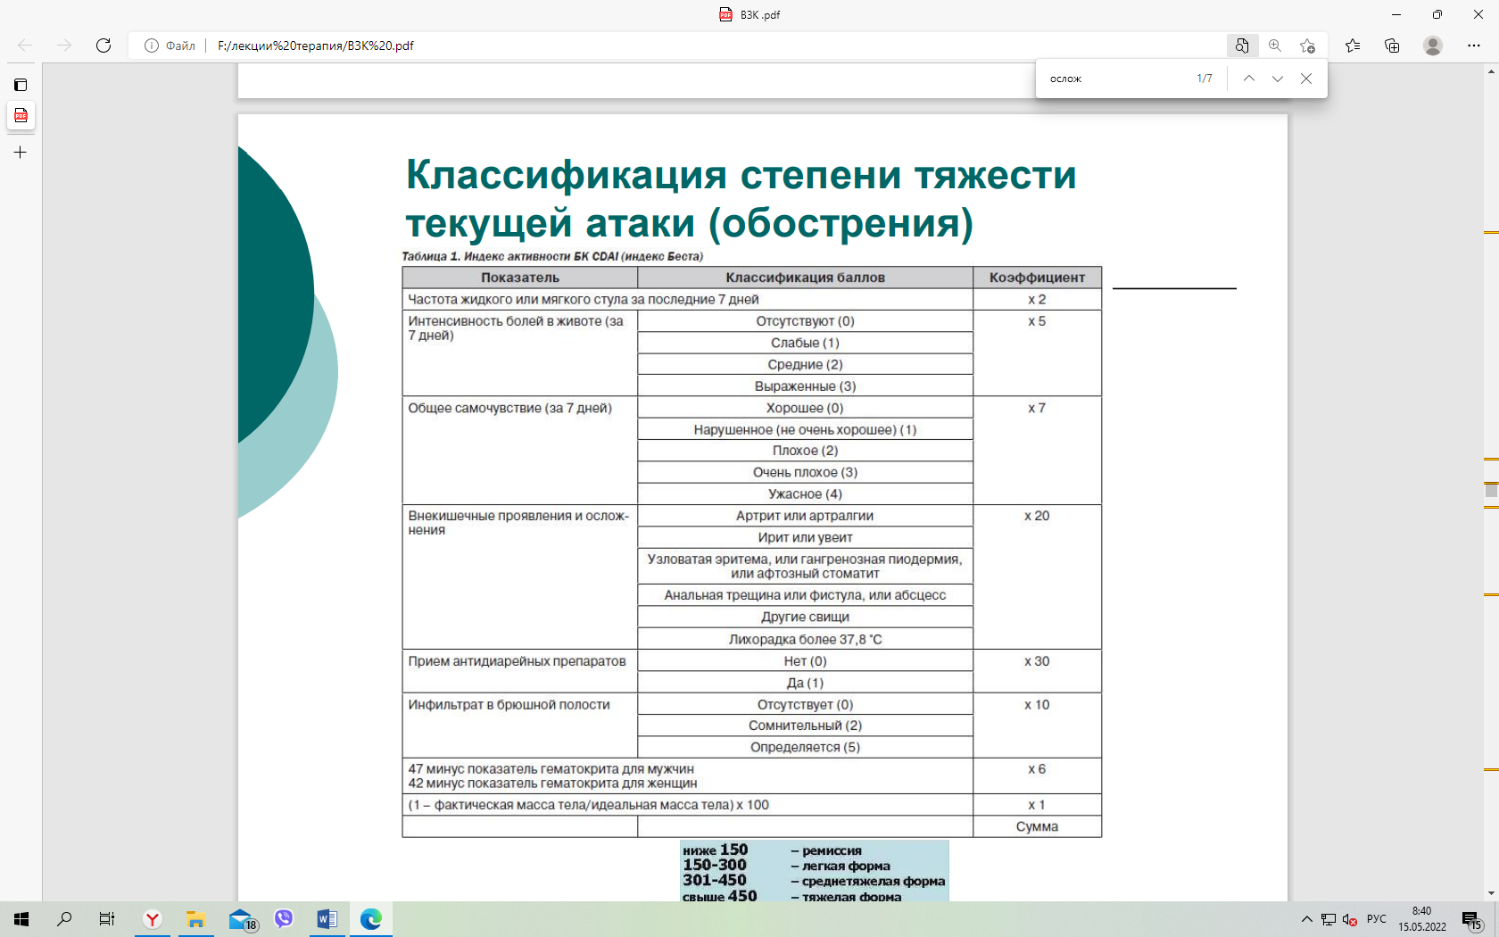Click the cell 'Определяется (5)'
This screenshot has height=937, width=1499.
pos(805,747)
